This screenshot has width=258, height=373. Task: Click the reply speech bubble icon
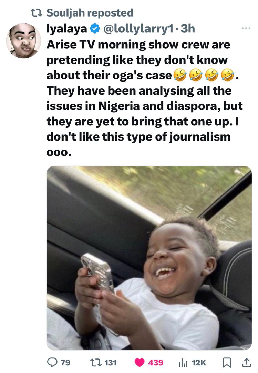click(x=52, y=362)
